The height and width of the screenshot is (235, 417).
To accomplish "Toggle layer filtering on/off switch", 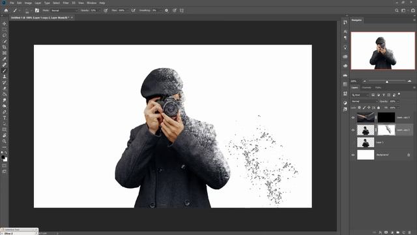I will (399, 94).
